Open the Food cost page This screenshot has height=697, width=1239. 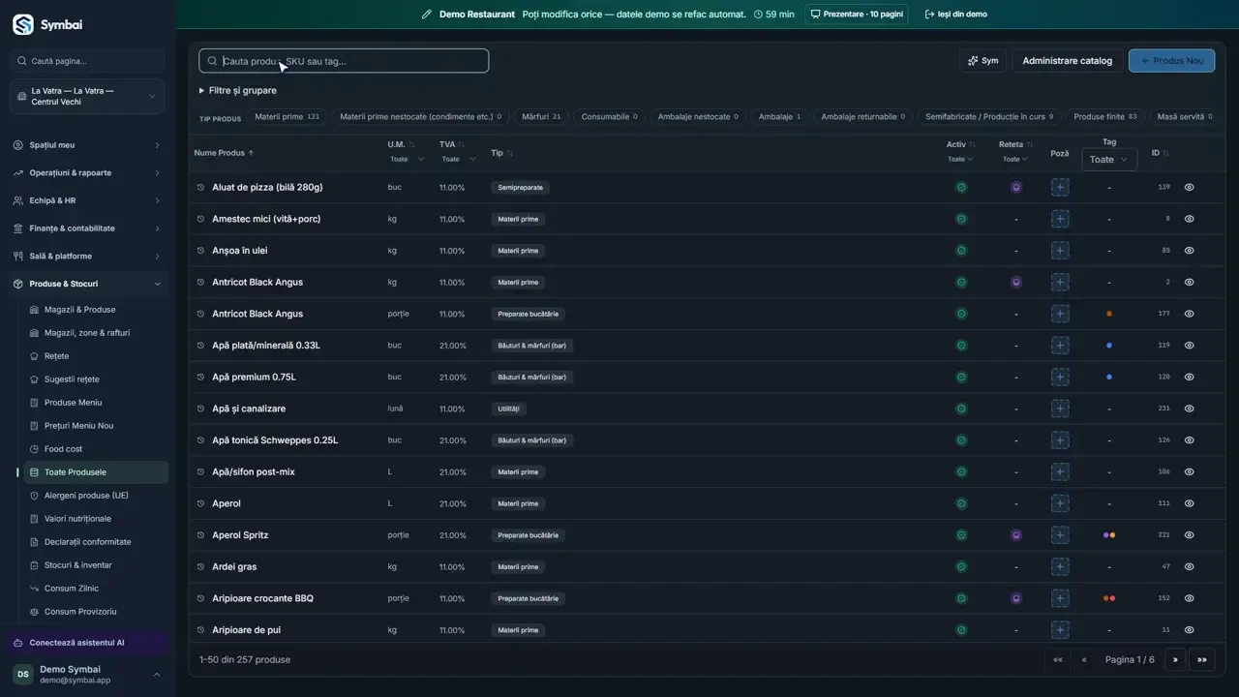pos(63,449)
